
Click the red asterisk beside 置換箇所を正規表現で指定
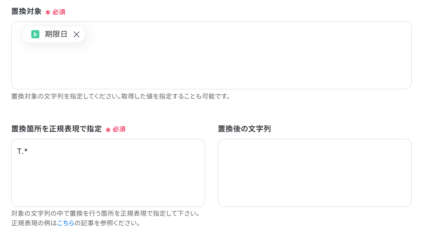coord(108,130)
